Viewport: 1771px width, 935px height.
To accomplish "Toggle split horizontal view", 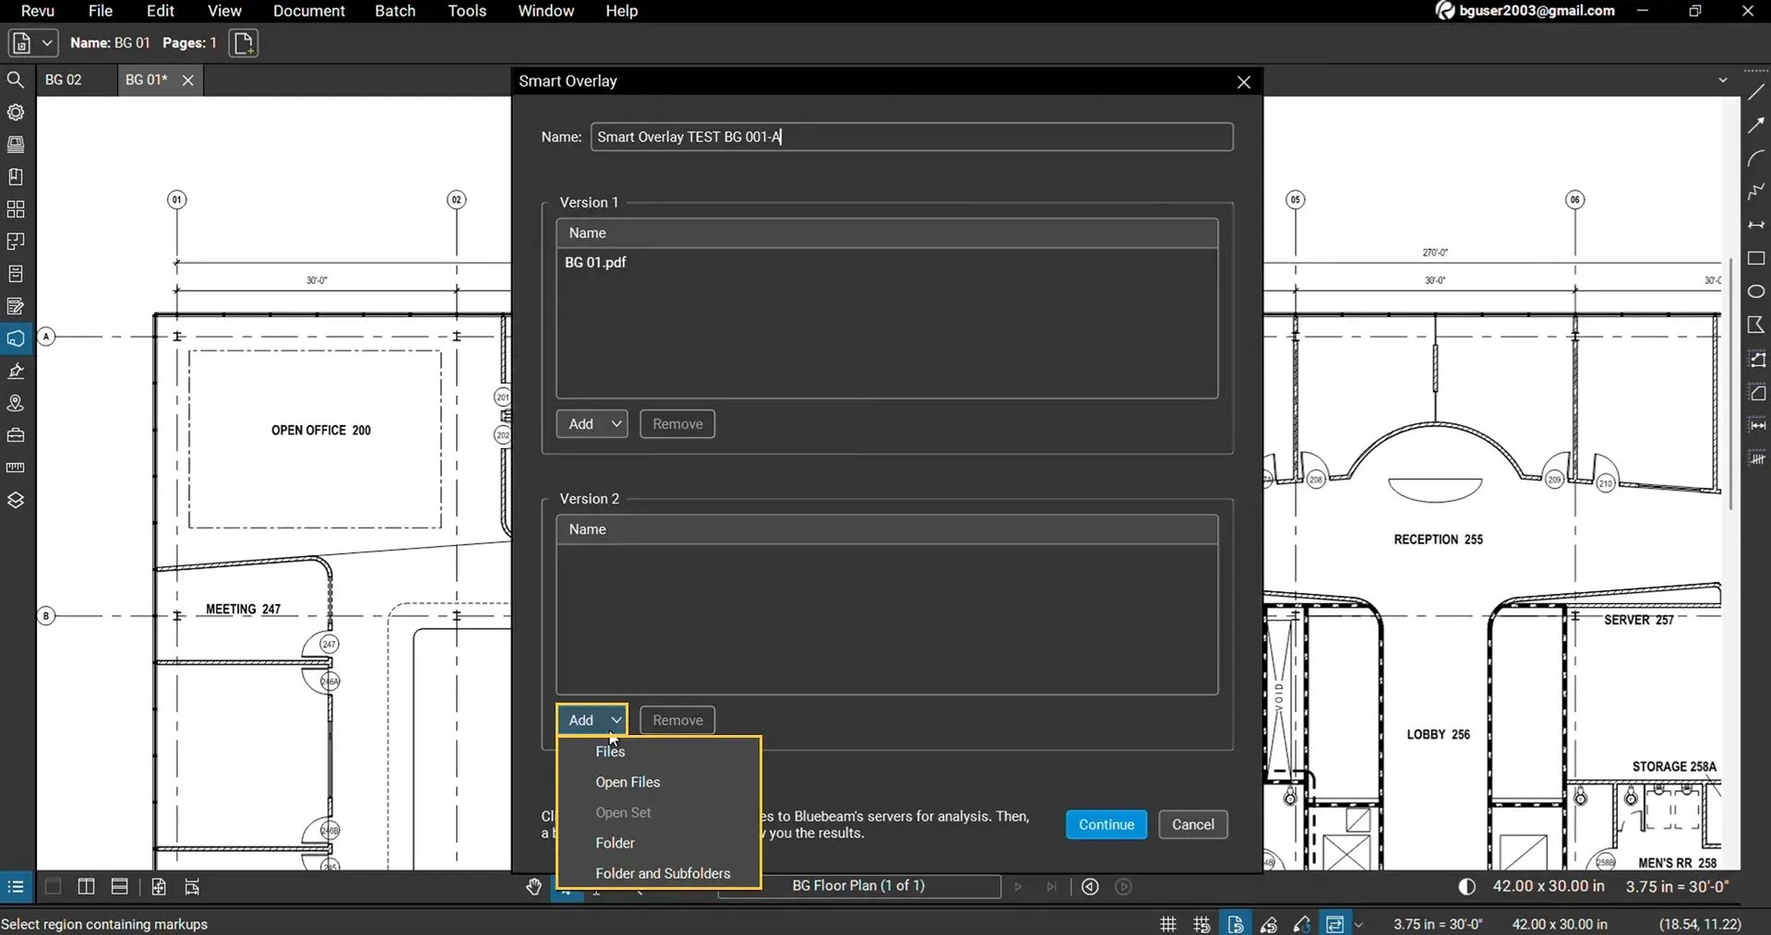I will 120,887.
